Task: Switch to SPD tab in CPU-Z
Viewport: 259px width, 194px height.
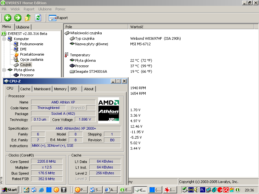Action: pyautogui.click(x=74, y=89)
